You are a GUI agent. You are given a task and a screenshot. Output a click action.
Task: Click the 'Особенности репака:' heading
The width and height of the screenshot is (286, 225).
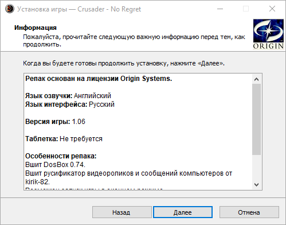tap(61, 156)
